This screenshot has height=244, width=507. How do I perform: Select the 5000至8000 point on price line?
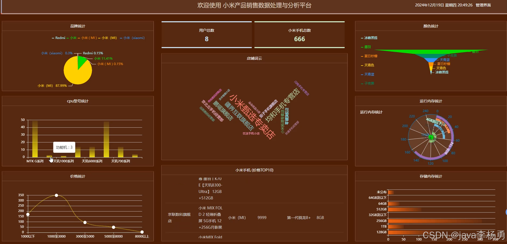click(114, 227)
